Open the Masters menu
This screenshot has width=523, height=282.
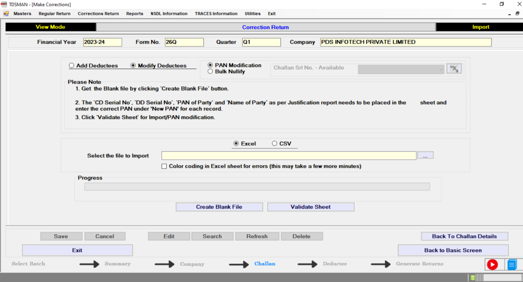coord(22,14)
